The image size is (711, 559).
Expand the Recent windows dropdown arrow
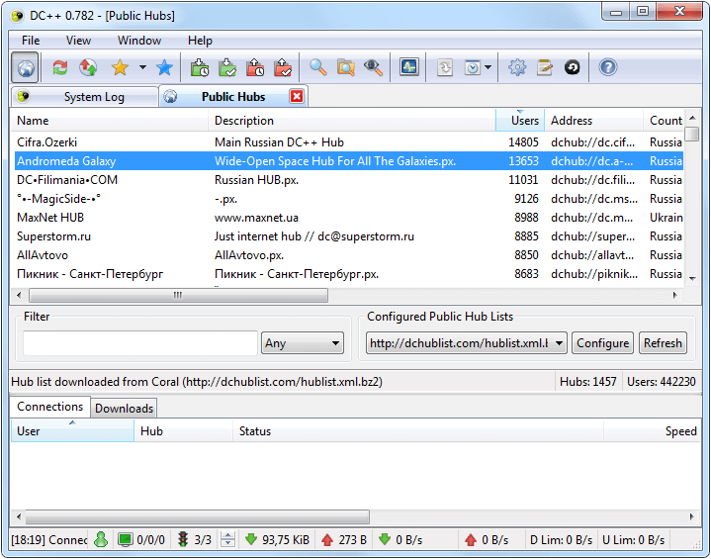tap(488, 68)
